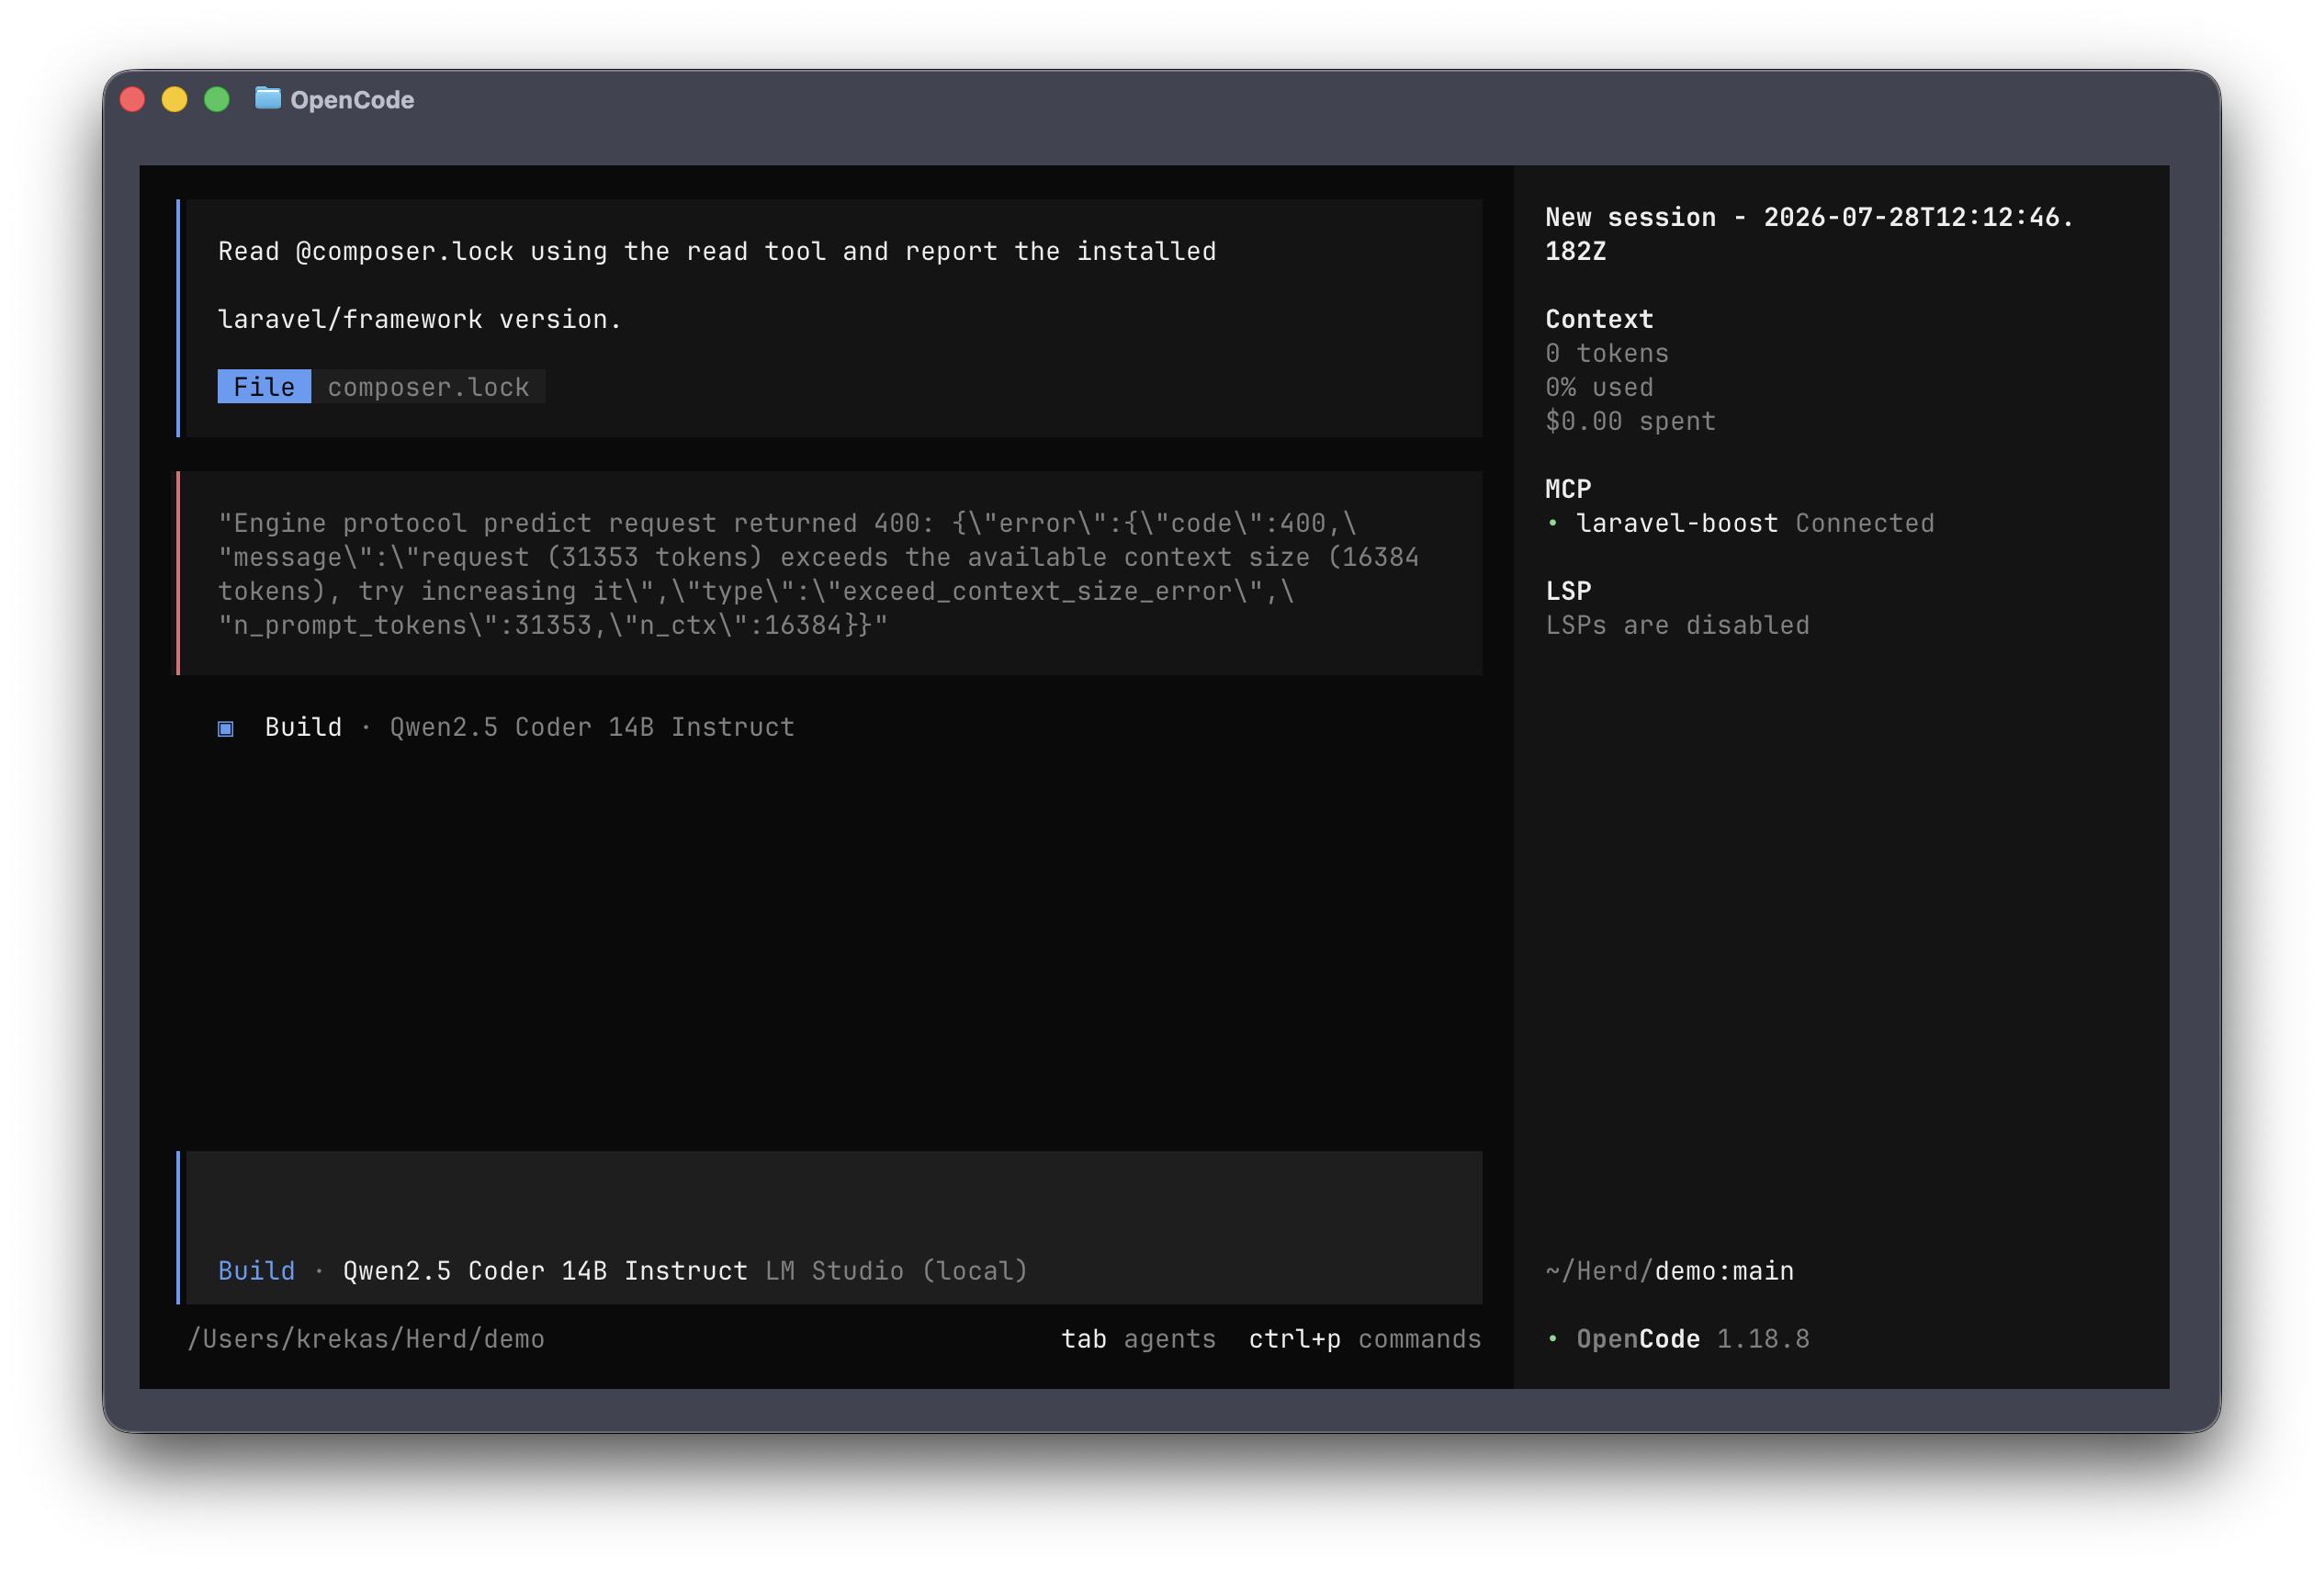Click the New session title in sidebar

[x=1809, y=234]
